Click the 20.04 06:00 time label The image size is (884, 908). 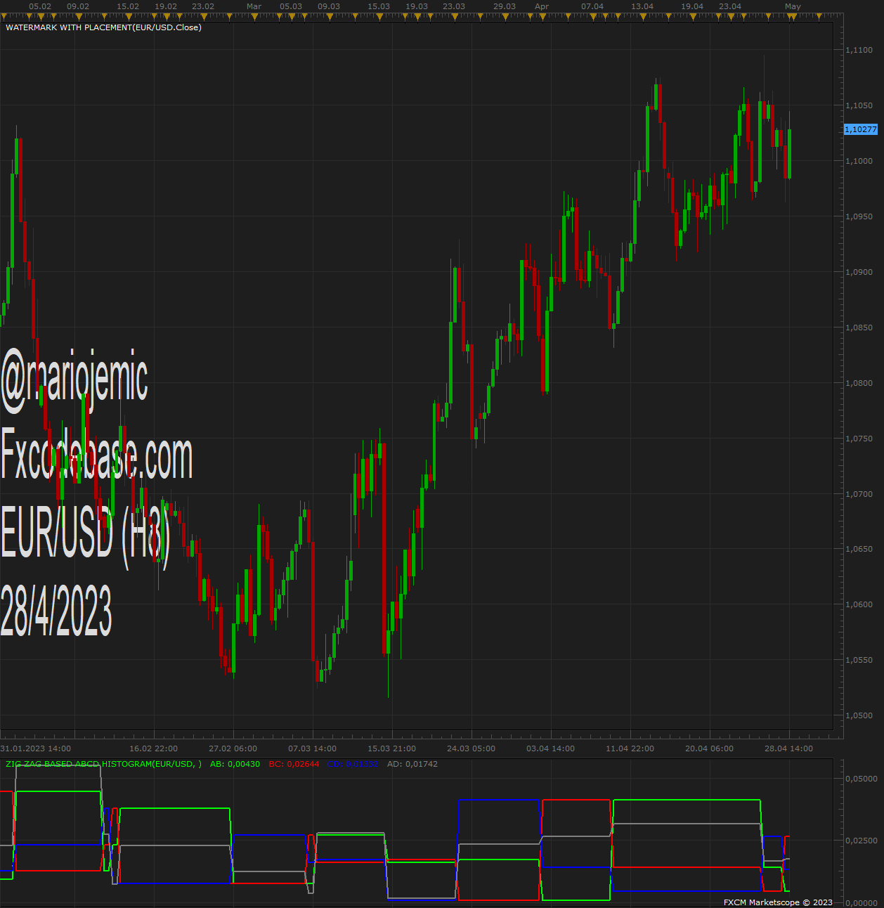coord(710,748)
